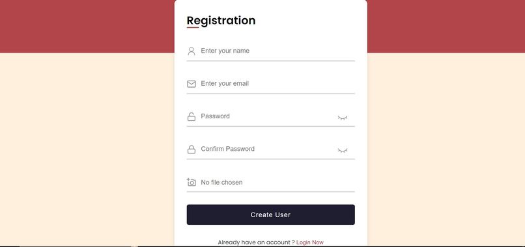Click the user profile icon beside name field
The image size is (525, 247).
click(192, 51)
